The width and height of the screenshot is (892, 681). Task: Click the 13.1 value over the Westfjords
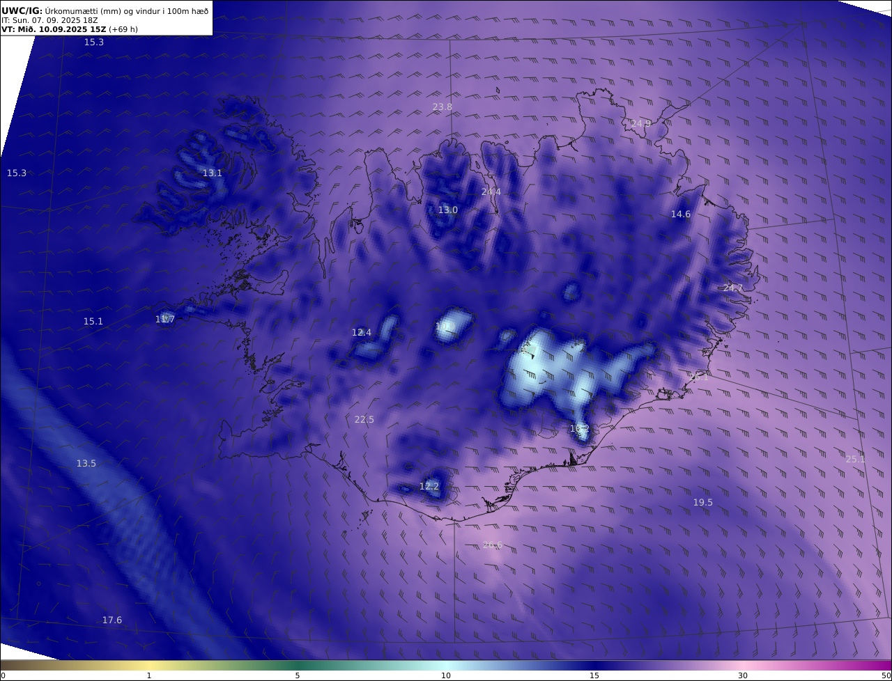point(213,173)
